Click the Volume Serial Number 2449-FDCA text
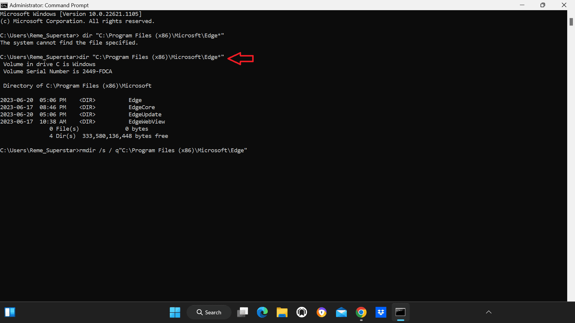 tap(57, 71)
